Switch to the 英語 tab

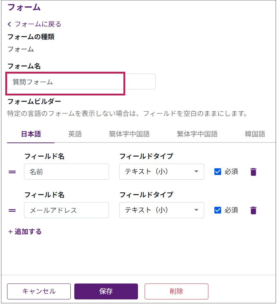(75, 134)
